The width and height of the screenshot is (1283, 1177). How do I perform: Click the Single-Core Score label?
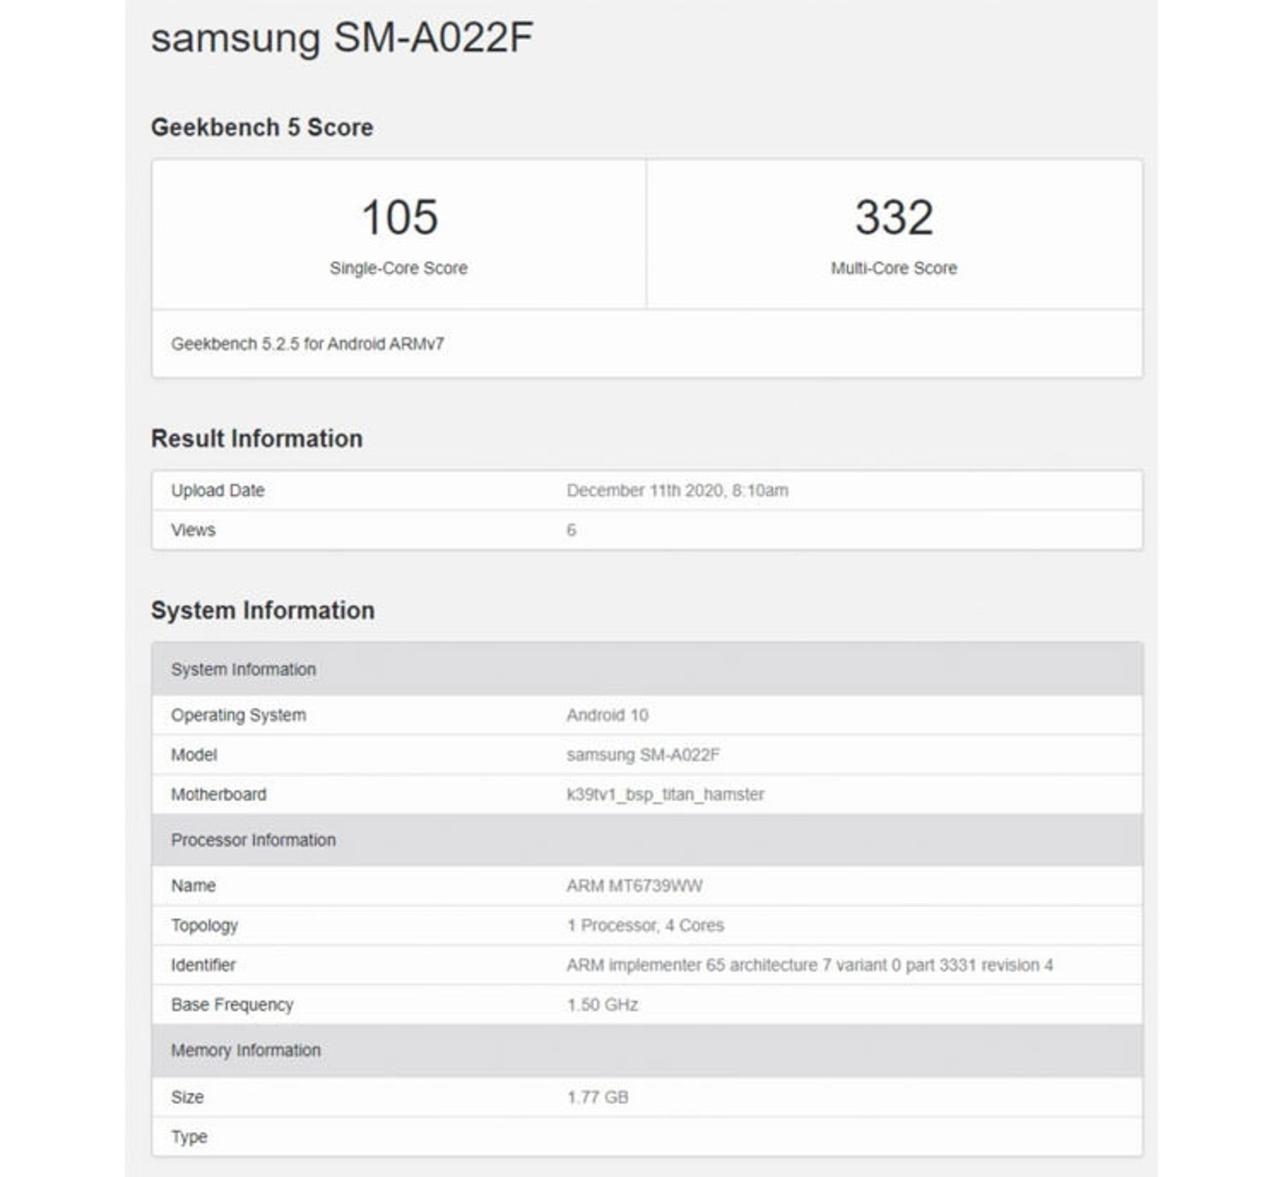pyautogui.click(x=398, y=268)
